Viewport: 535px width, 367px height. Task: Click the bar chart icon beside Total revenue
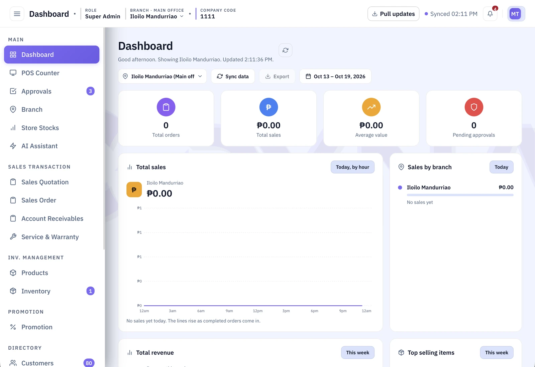(130, 353)
